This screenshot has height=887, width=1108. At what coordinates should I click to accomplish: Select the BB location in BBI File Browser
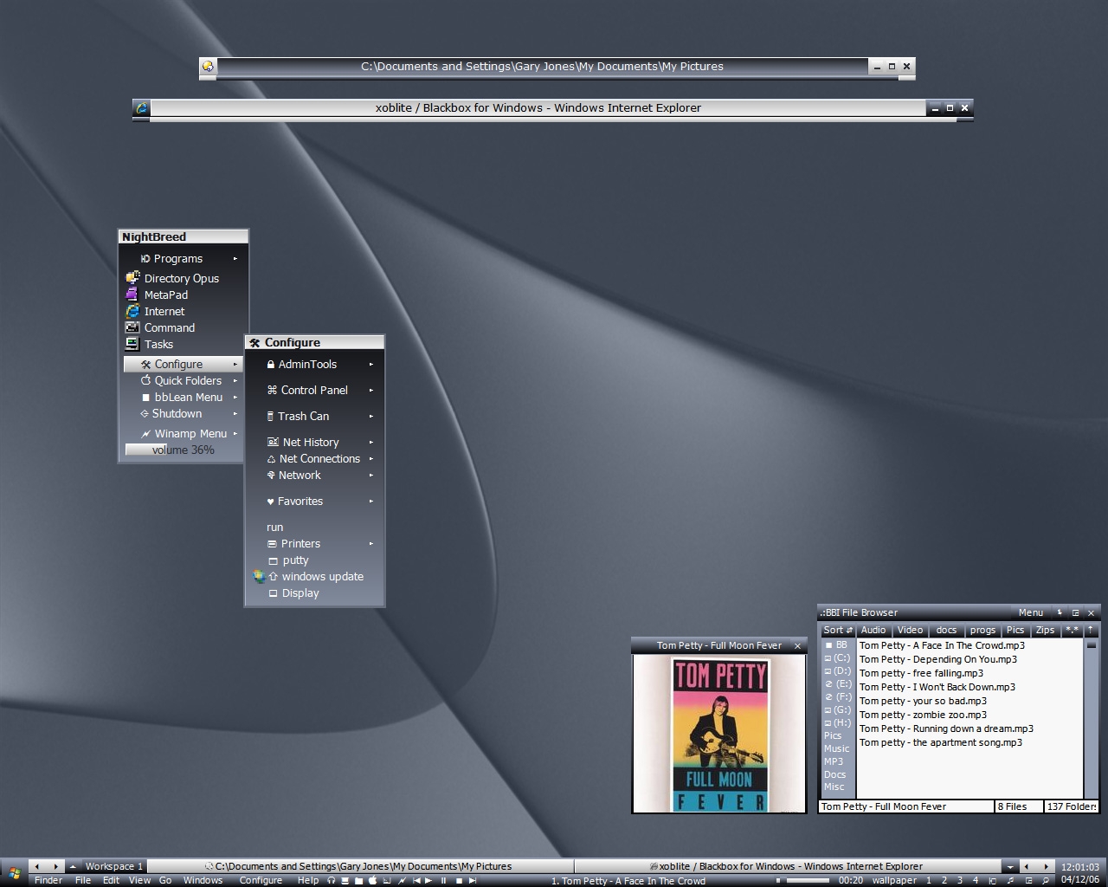[x=836, y=644]
